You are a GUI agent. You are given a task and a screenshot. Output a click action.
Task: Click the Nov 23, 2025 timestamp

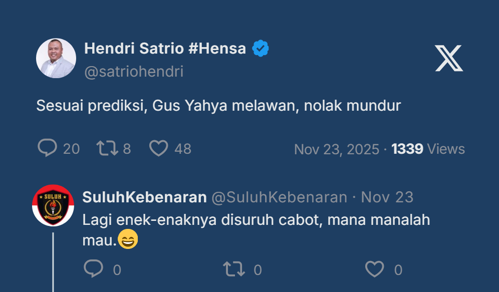(336, 149)
